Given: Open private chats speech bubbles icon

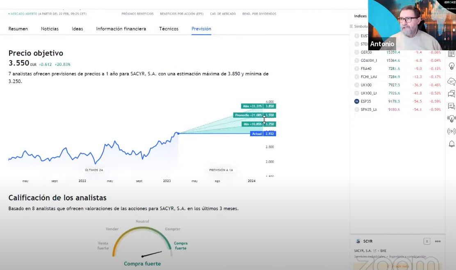Looking at the screenshot, I should [x=451, y=94].
